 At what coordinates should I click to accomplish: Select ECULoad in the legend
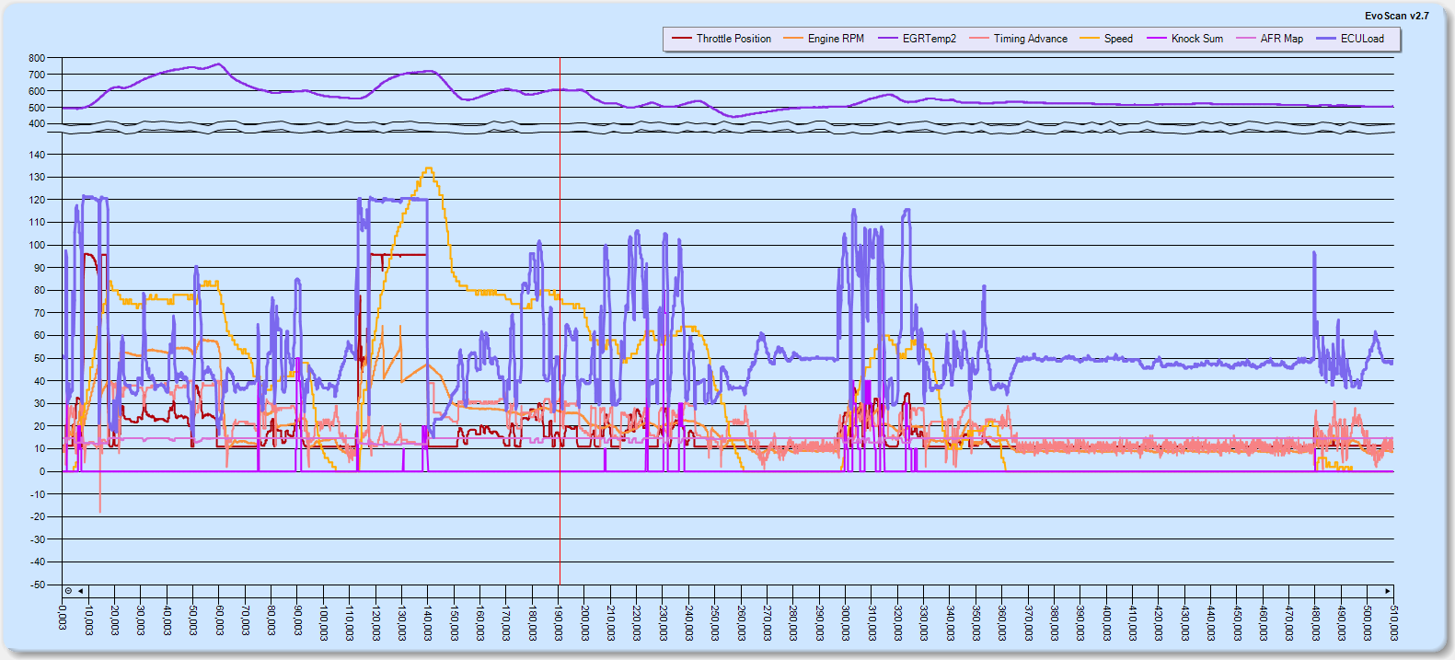pyautogui.click(x=1362, y=39)
